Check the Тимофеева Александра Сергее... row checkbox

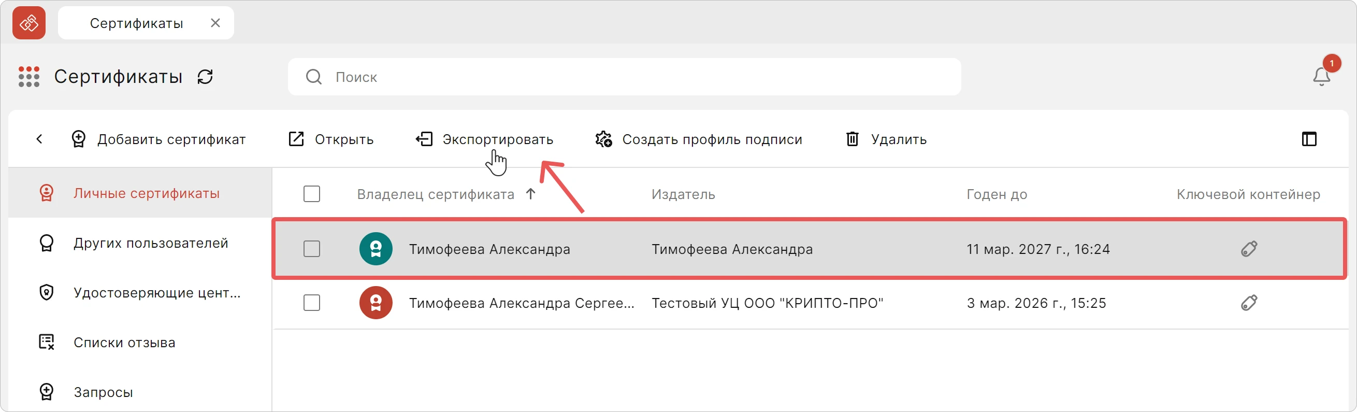(312, 303)
